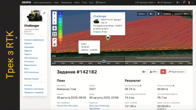The width and height of the screenshot is (196, 110).
Task: Open the print dropdown
Action: pos(144,72)
